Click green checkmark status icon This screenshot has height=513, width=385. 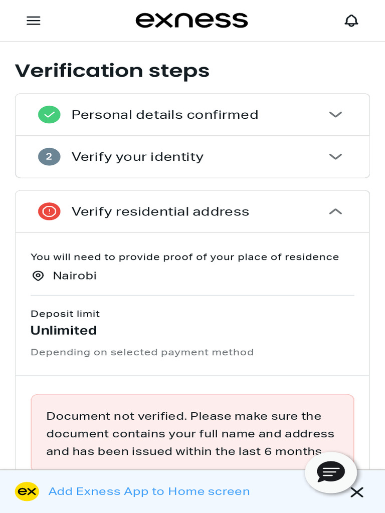coord(49,115)
